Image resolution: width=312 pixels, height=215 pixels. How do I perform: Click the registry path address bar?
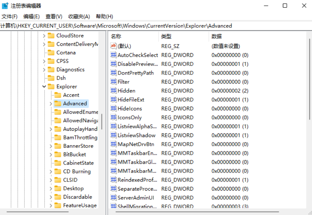(x=156, y=26)
